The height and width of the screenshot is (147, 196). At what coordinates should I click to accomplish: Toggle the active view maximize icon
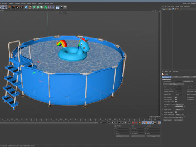click(160, 11)
